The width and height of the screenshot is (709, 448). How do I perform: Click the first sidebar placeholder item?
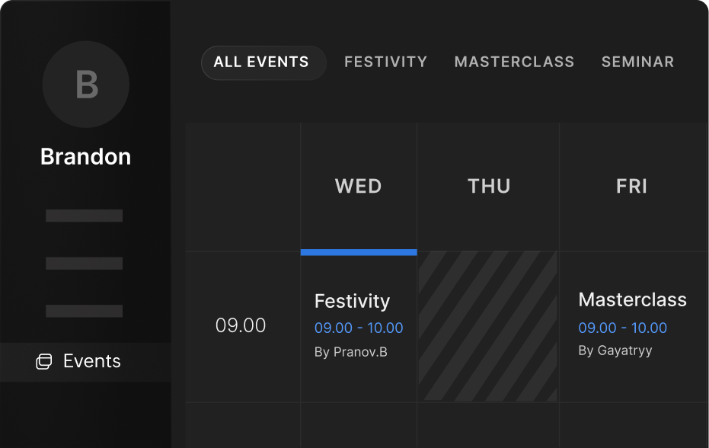(x=84, y=216)
